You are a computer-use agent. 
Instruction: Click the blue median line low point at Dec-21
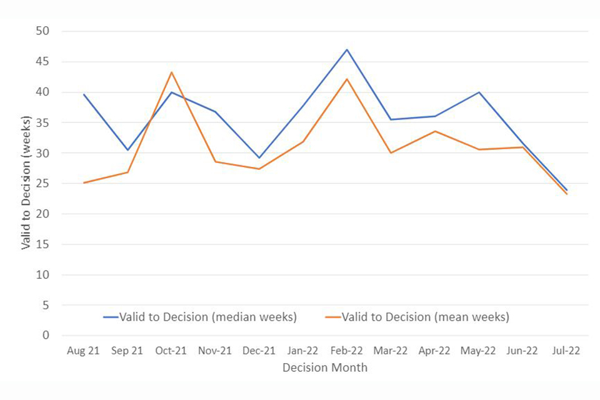click(259, 158)
